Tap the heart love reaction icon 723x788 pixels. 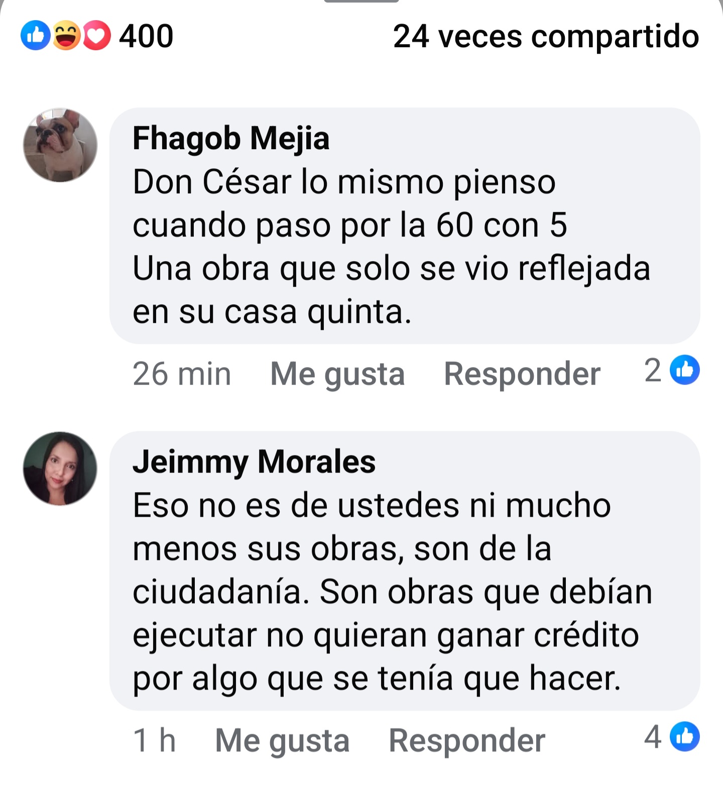(x=96, y=36)
